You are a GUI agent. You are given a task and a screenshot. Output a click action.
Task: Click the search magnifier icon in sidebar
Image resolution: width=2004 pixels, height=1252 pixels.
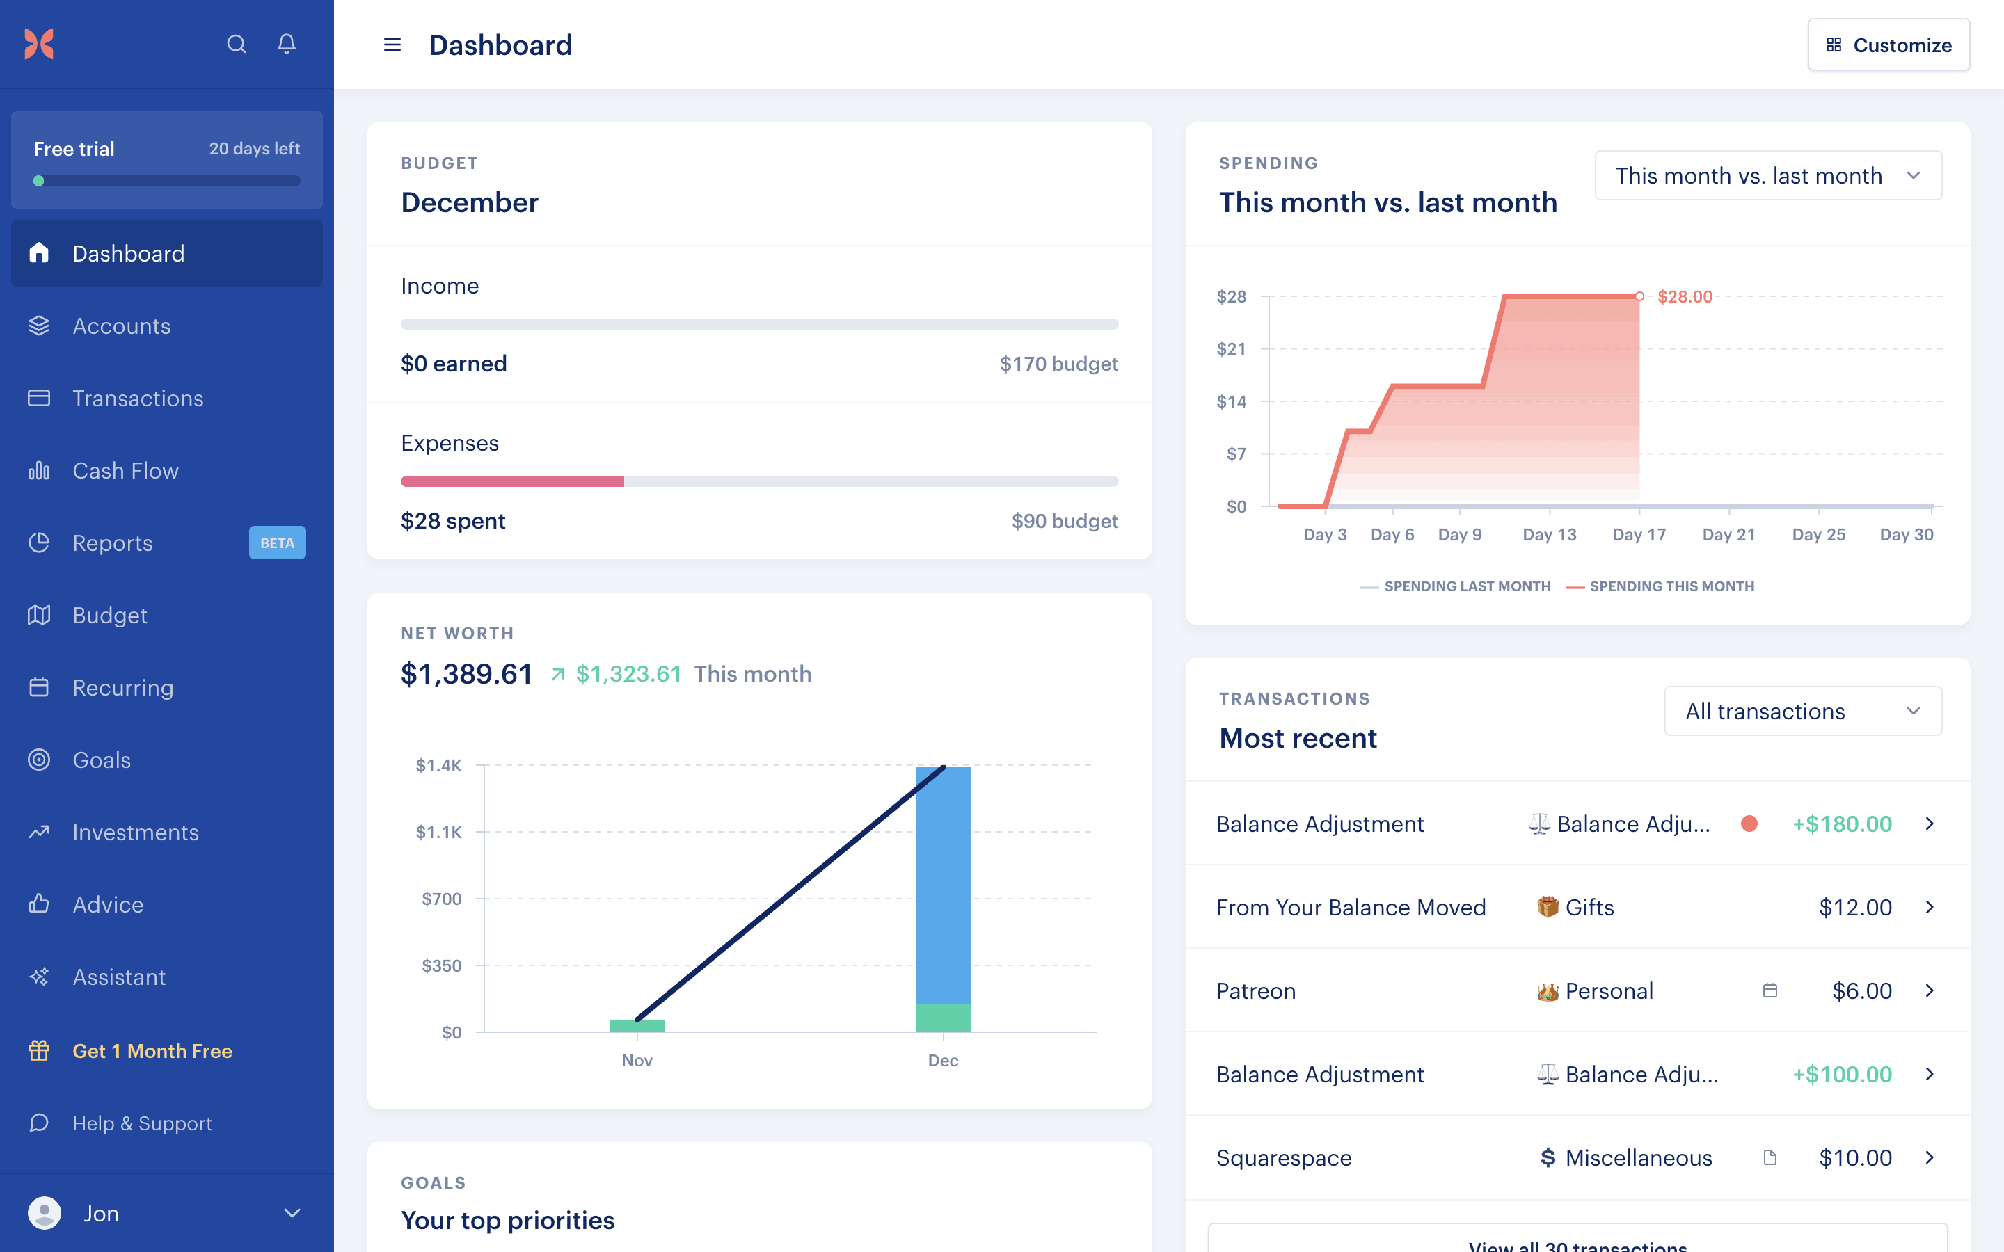(x=236, y=44)
